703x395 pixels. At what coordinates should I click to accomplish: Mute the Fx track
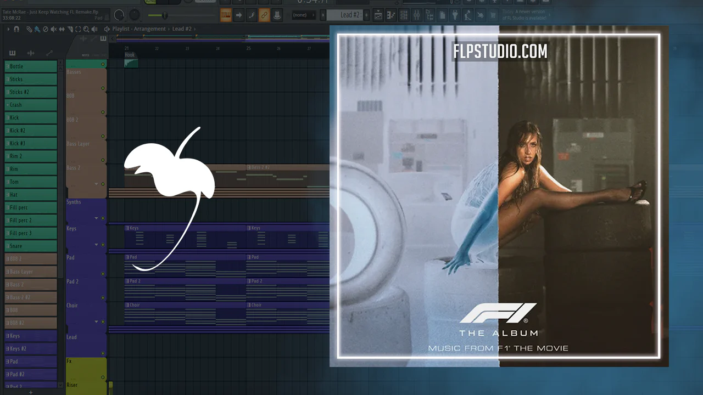(x=103, y=377)
